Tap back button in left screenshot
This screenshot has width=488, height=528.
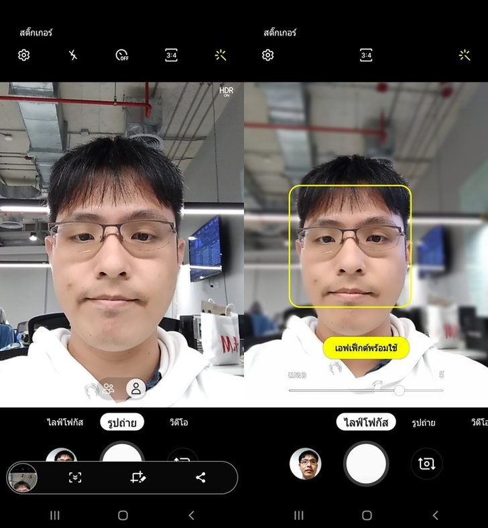coord(191,515)
